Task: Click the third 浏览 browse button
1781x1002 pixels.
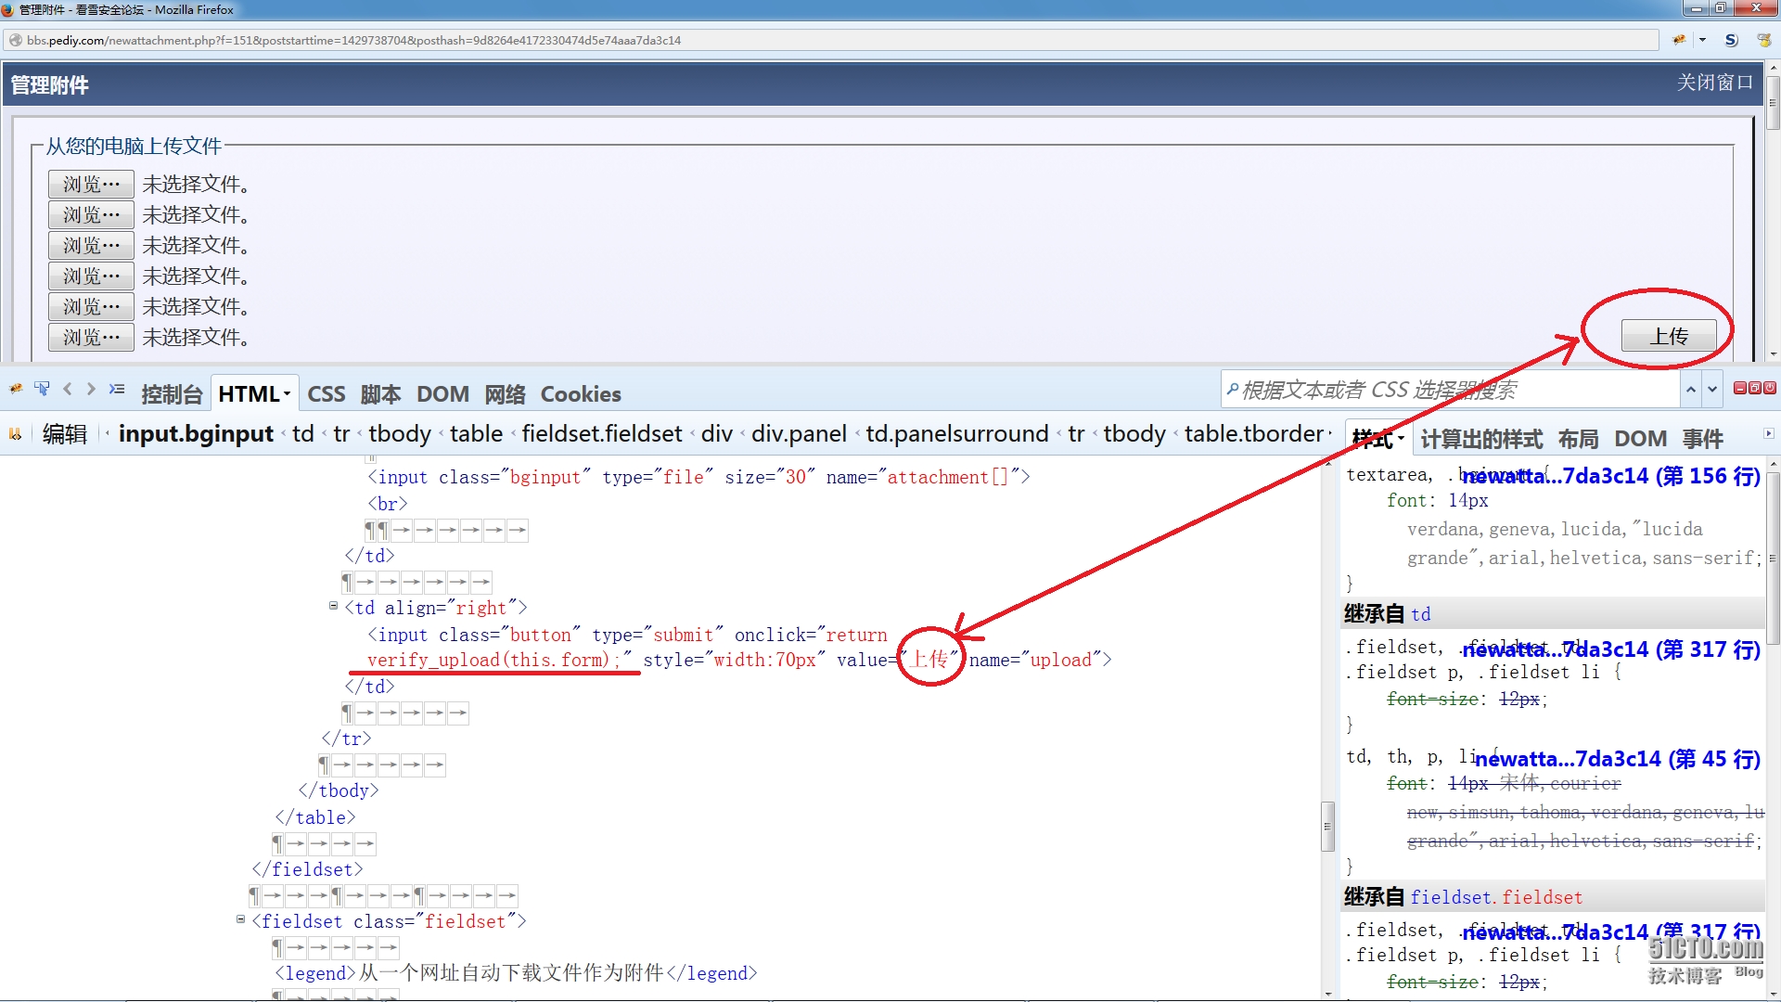Action: [x=91, y=246]
